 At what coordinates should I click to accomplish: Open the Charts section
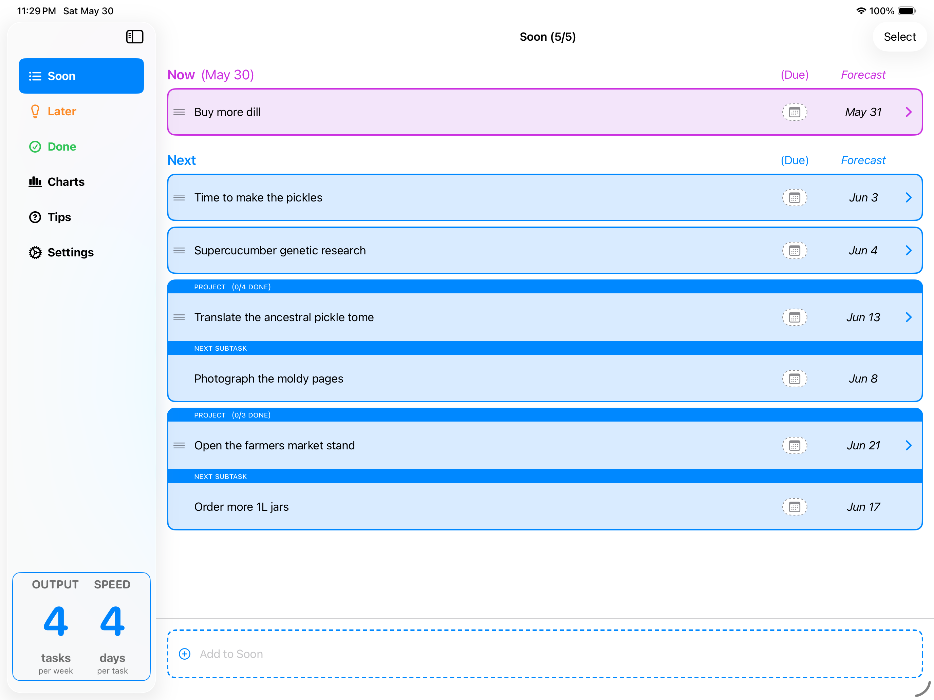click(81, 182)
